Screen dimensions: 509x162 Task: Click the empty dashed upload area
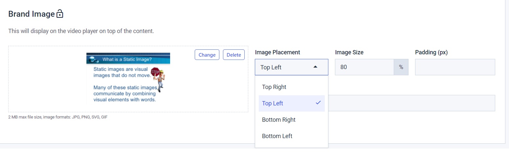pos(46,79)
